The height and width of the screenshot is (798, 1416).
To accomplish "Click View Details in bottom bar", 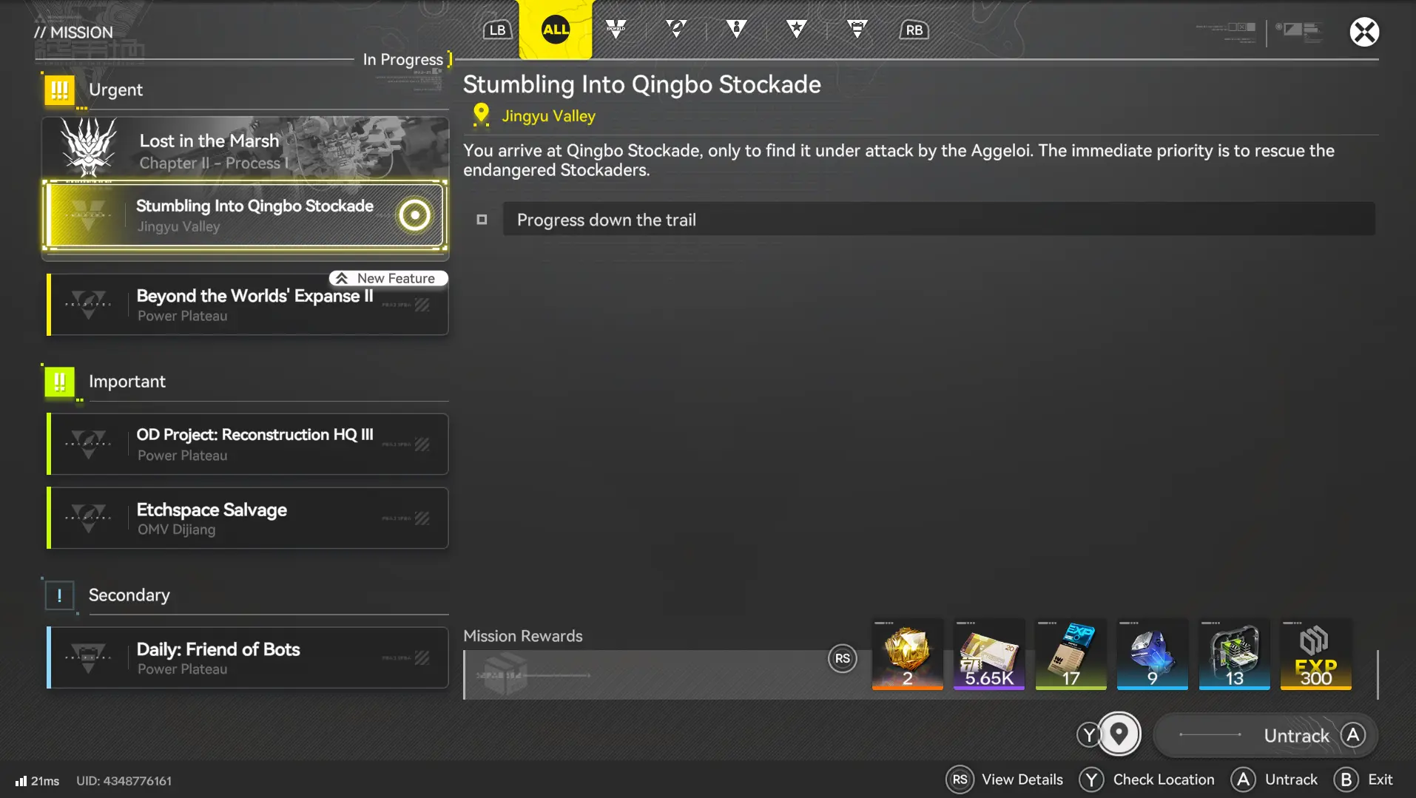I will (1005, 780).
